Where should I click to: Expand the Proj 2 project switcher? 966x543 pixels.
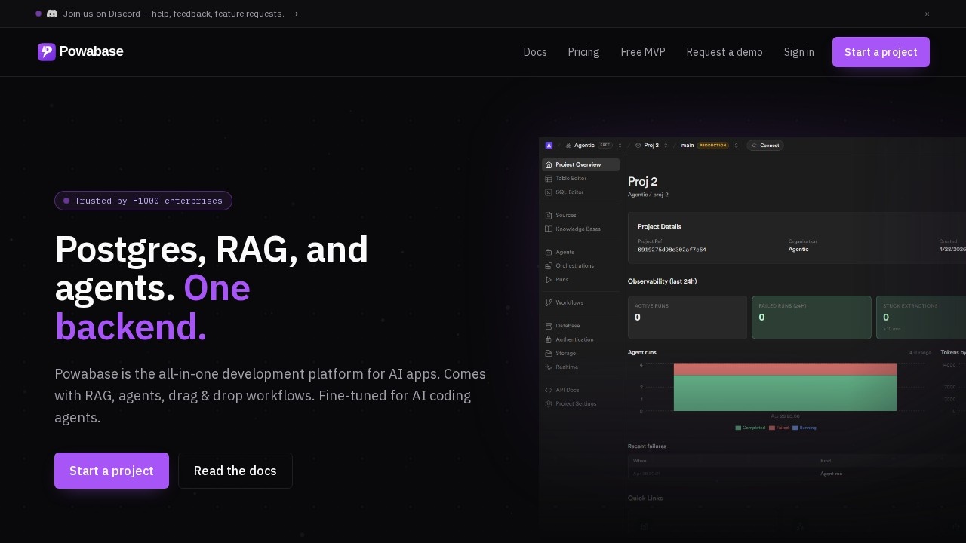pos(667,146)
